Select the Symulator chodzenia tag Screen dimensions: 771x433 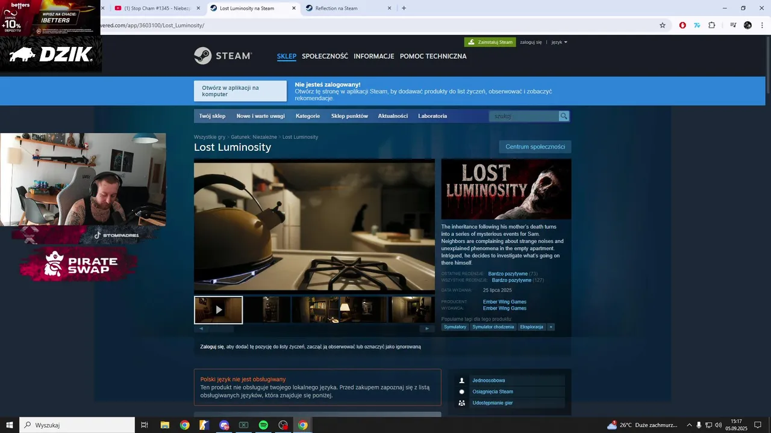[493, 327]
